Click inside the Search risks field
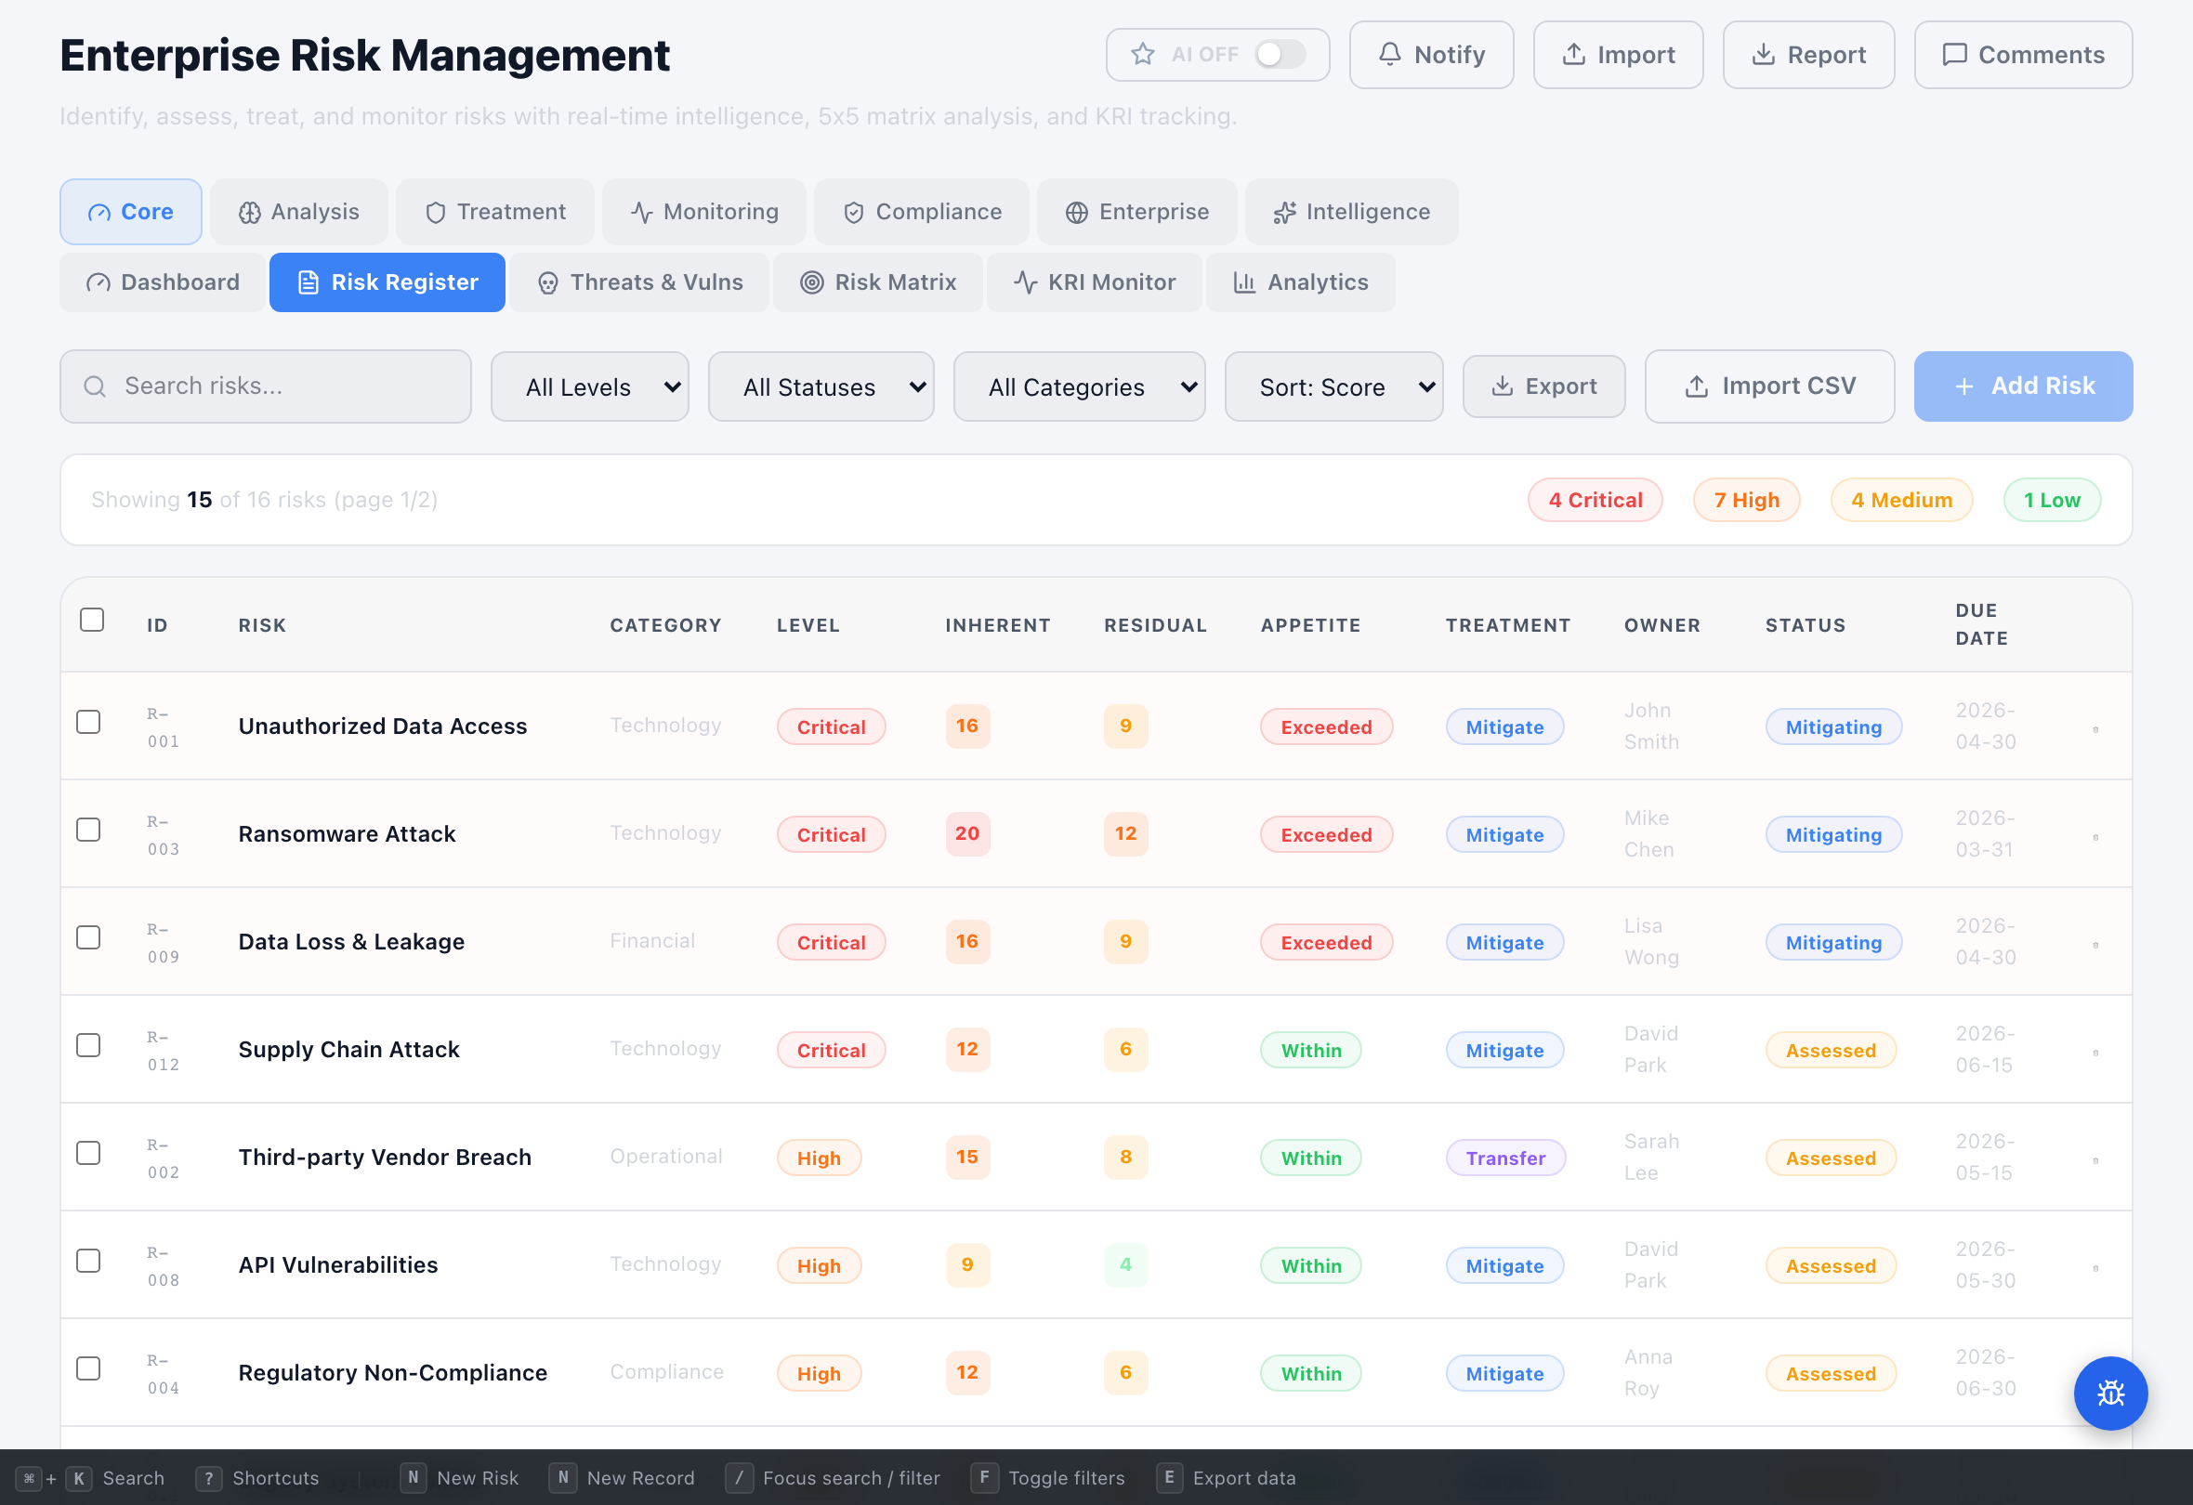Image resolution: width=2193 pixels, height=1505 pixels. 264,386
